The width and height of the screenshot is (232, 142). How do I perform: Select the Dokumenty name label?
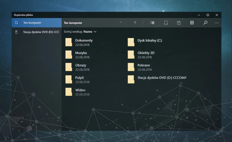pos(84,41)
